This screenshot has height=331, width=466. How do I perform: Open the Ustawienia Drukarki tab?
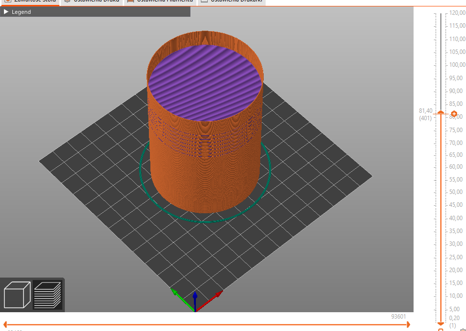coord(232,1)
